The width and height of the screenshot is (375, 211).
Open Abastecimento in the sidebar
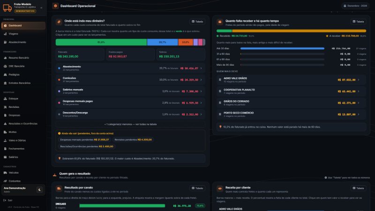(23, 42)
